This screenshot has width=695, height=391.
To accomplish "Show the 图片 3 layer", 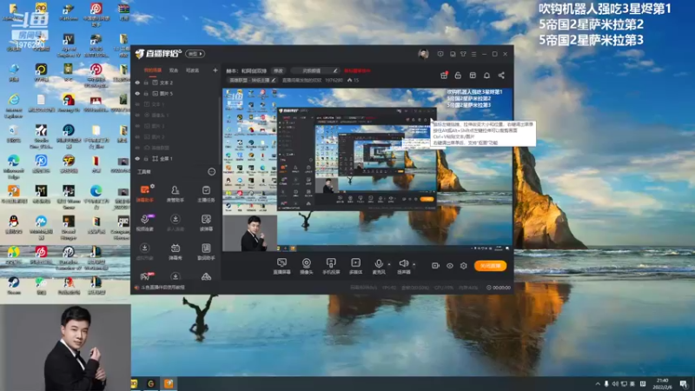I will point(137,126).
